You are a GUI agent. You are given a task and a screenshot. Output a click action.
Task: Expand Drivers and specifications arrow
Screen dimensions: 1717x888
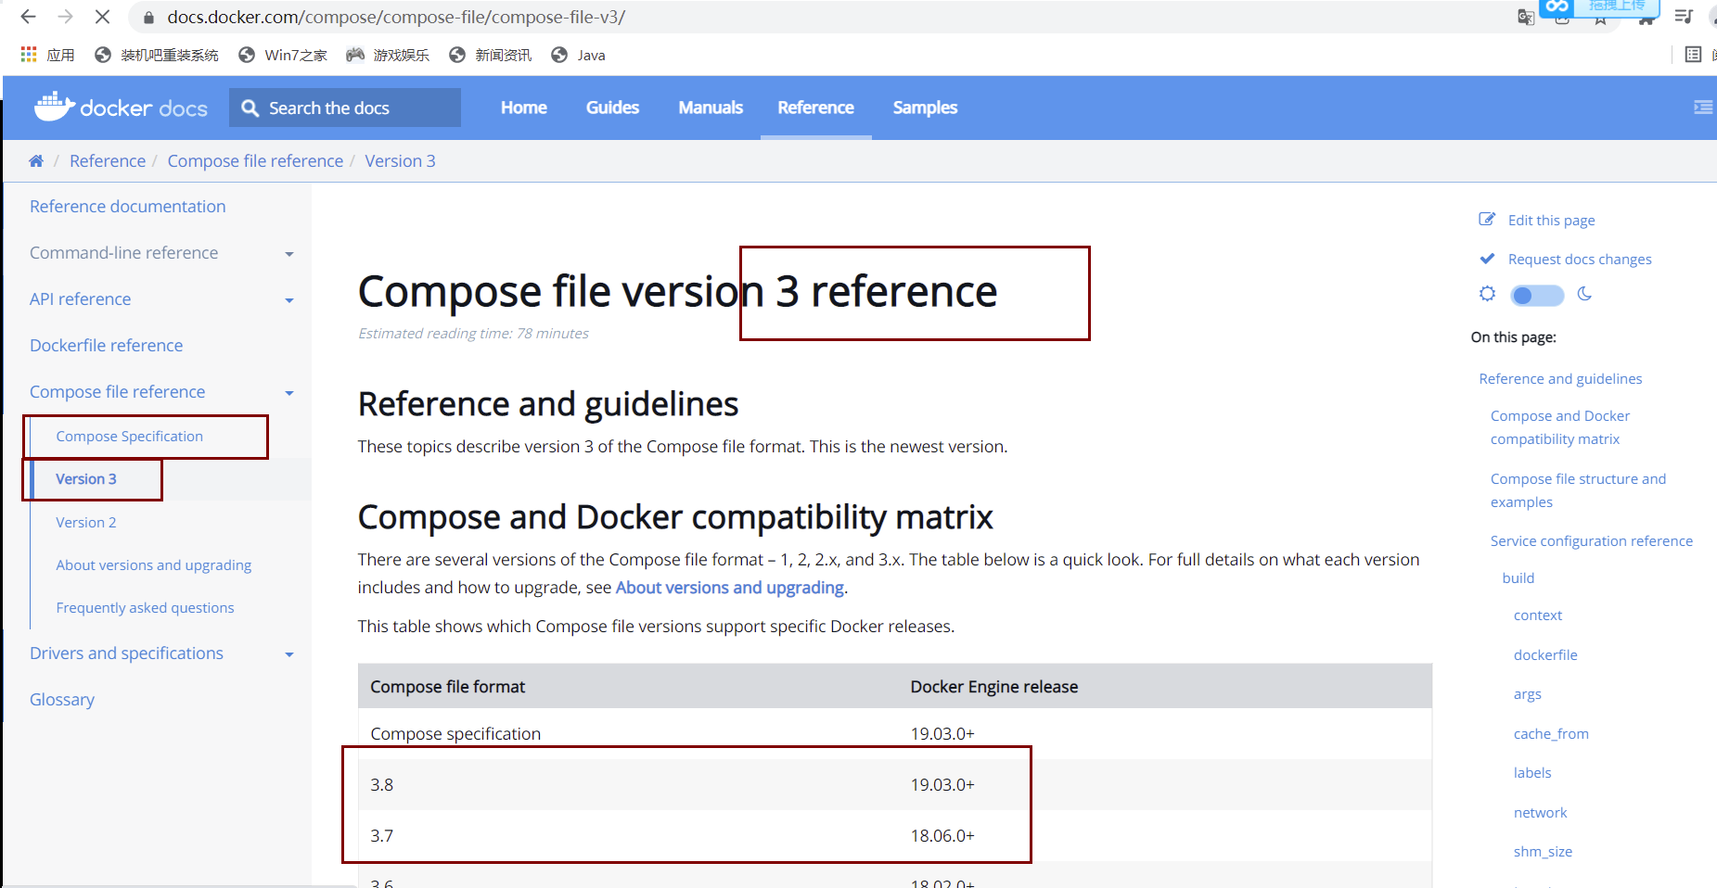click(x=289, y=654)
